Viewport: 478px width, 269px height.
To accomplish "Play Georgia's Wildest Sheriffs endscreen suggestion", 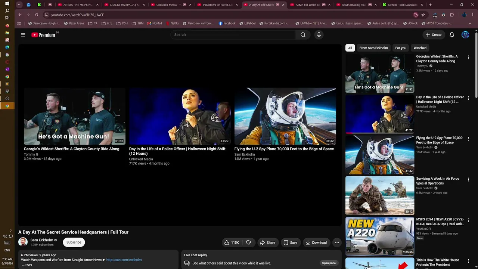I will [x=75, y=116].
